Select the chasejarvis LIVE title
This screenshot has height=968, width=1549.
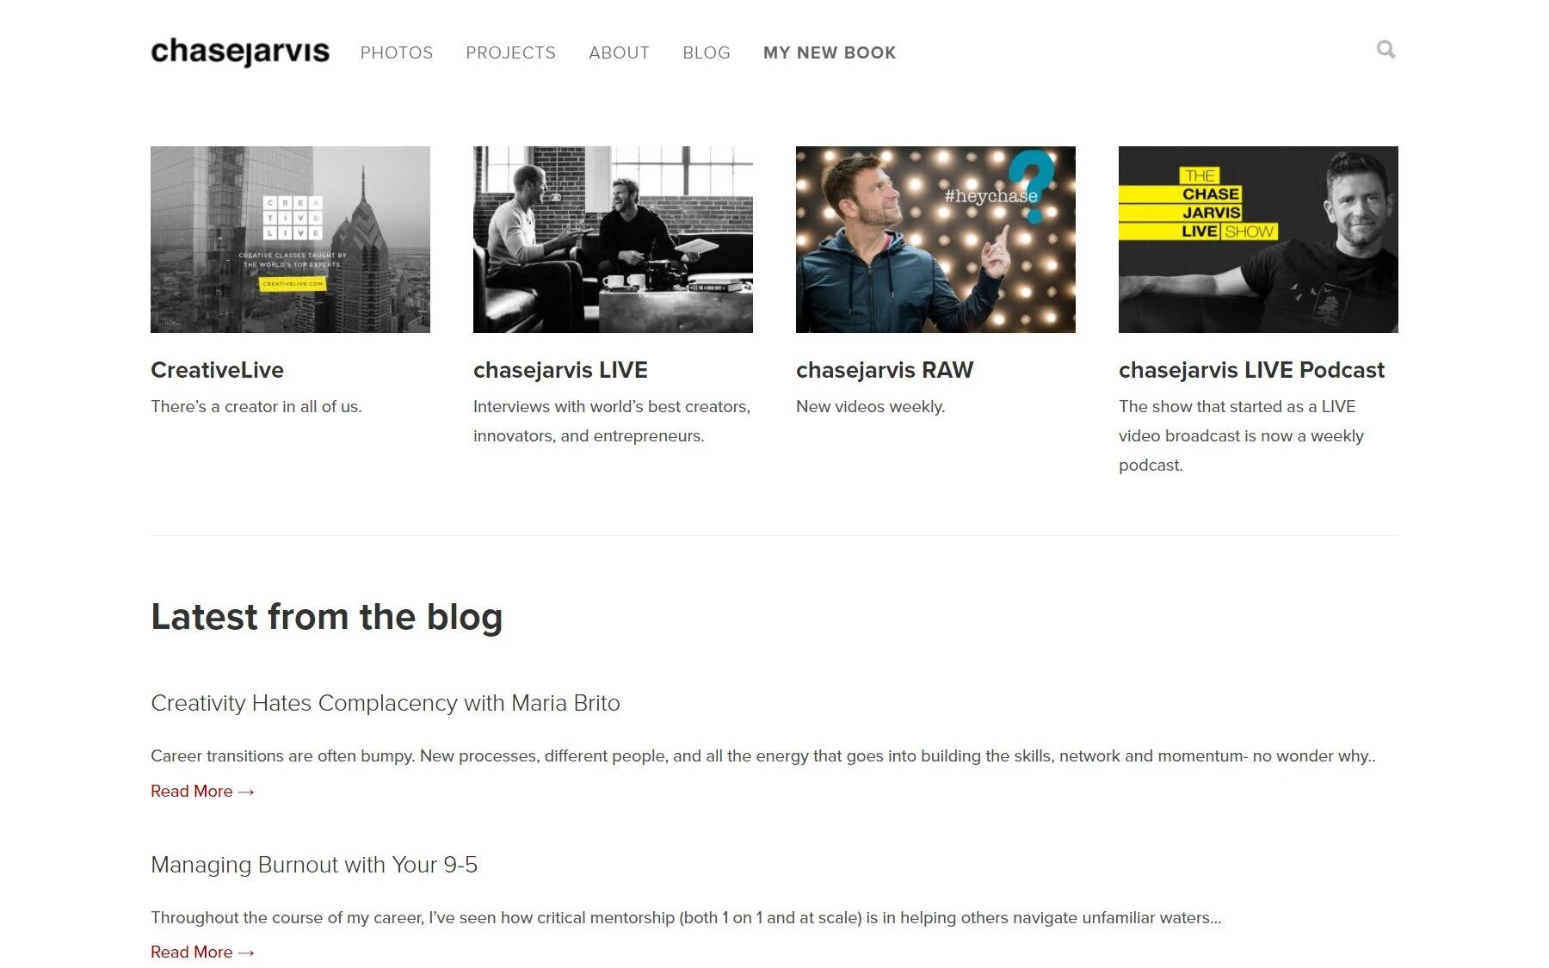[x=560, y=370]
